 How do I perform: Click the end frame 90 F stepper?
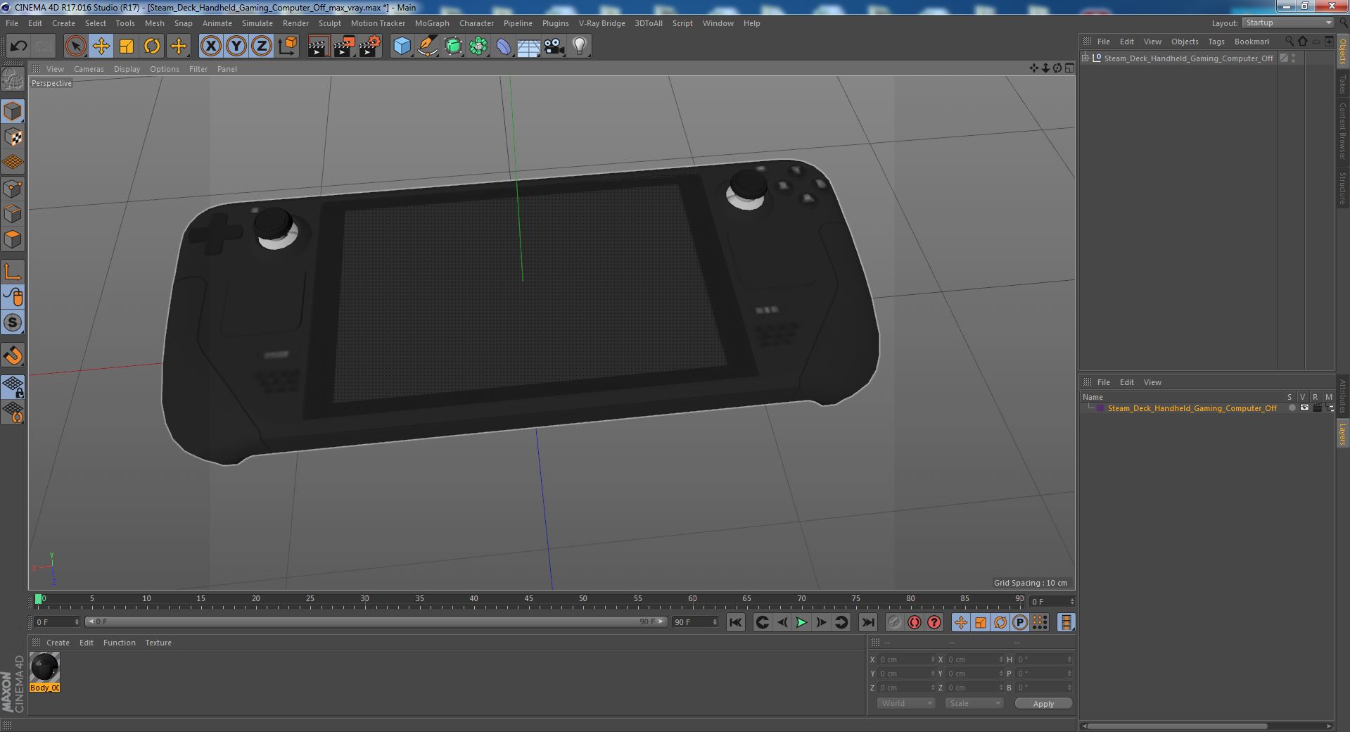(715, 622)
